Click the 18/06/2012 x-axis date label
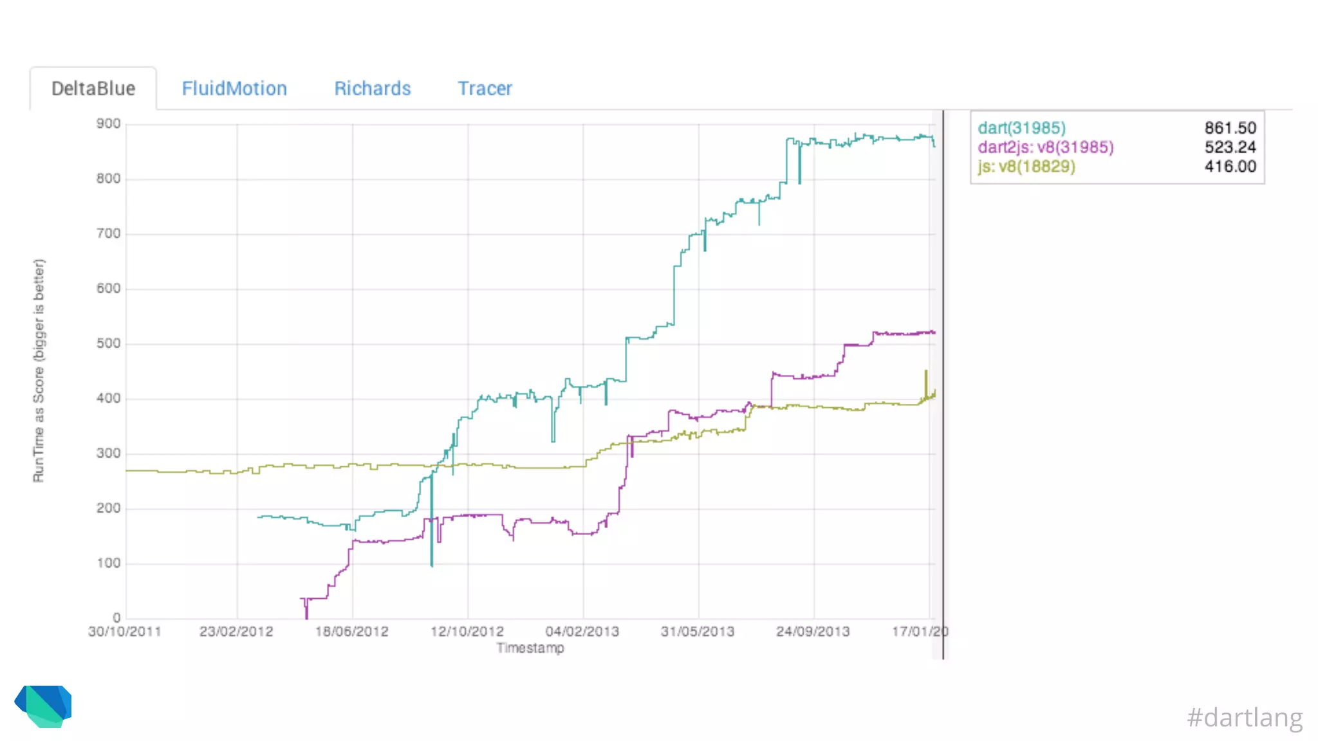Screen dimensions: 1318x741 click(352, 632)
